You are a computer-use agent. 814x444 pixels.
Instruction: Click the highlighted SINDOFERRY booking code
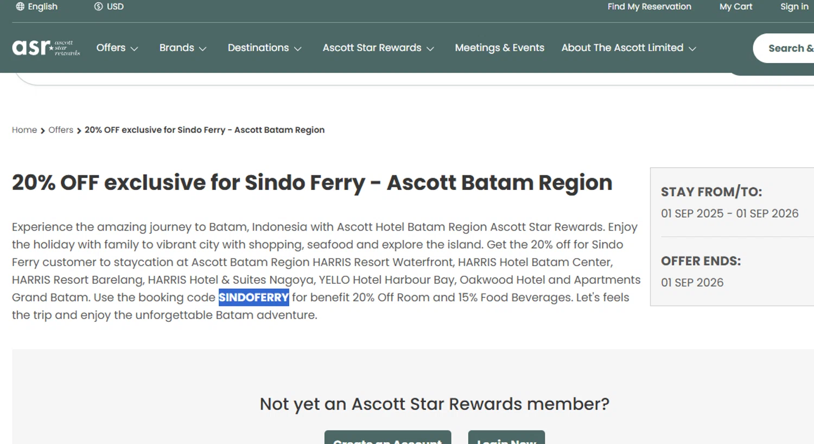pyautogui.click(x=254, y=297)
